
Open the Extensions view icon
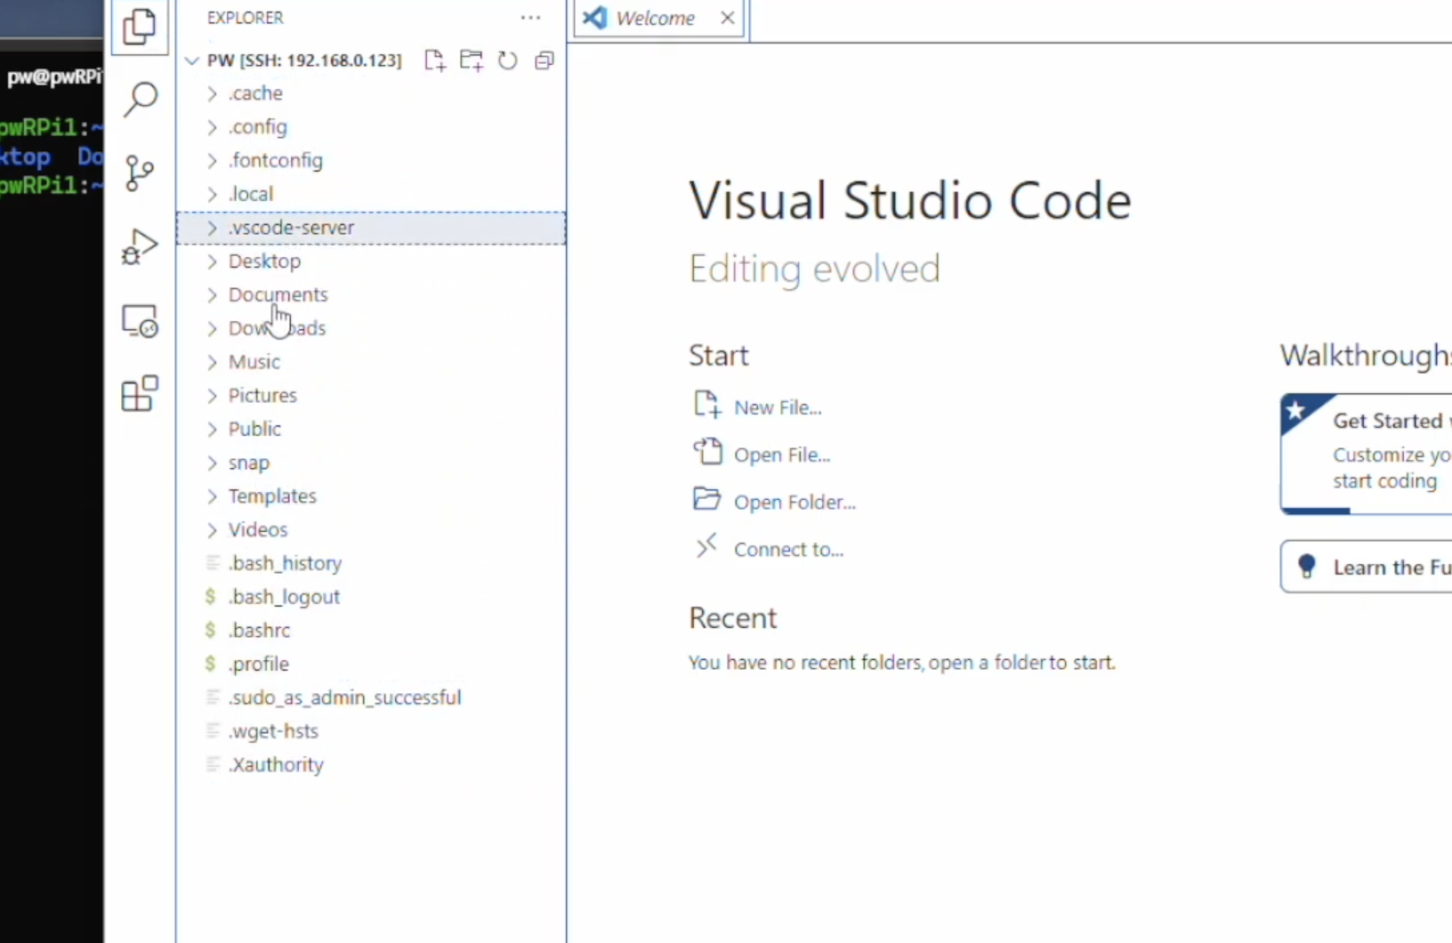click(x=140, y=394)
